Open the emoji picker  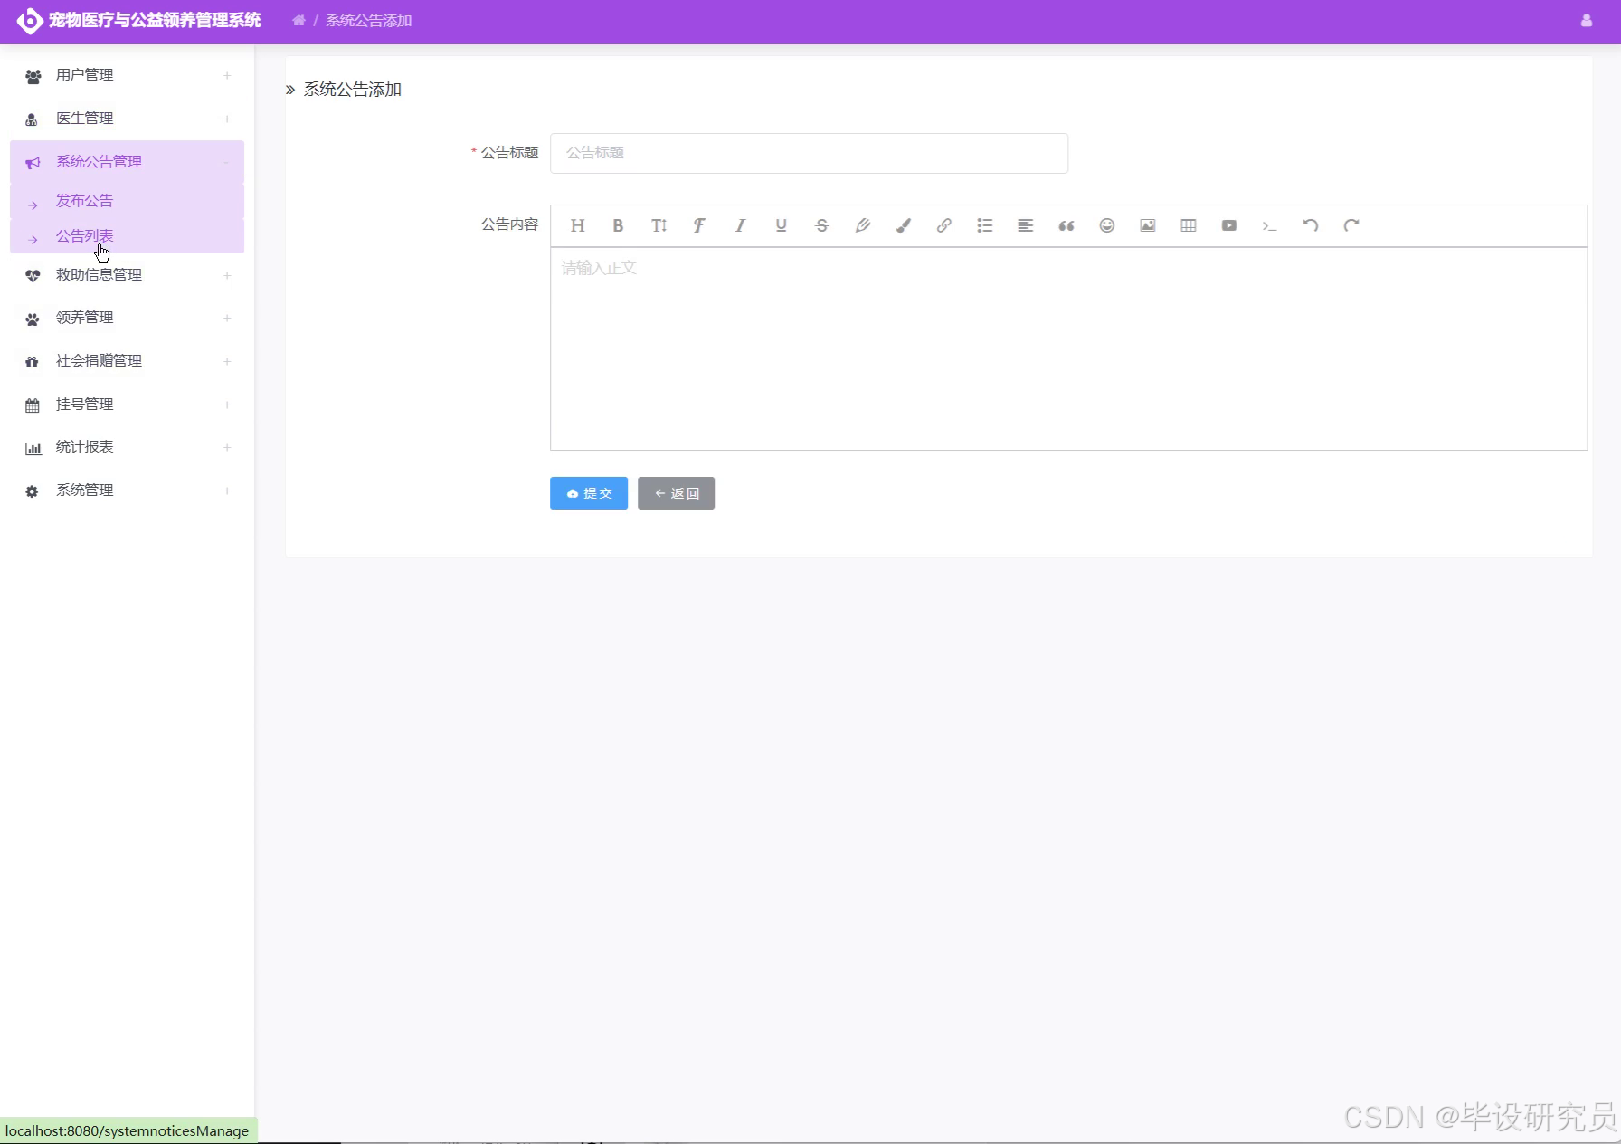click(1106, 225)
